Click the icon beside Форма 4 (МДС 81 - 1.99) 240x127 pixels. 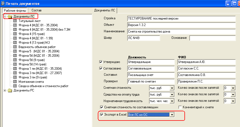pyautogui.click(x=15, y=38)
